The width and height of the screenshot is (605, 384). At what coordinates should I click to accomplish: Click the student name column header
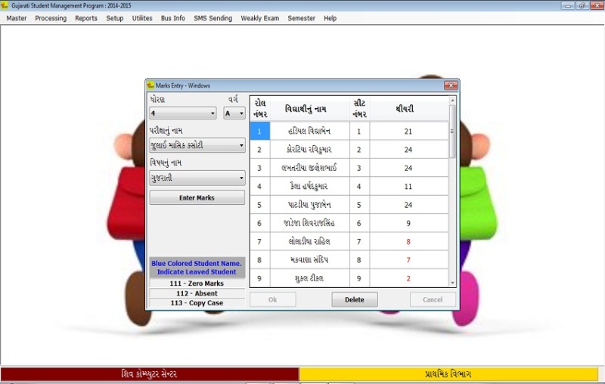pos(310,109)
